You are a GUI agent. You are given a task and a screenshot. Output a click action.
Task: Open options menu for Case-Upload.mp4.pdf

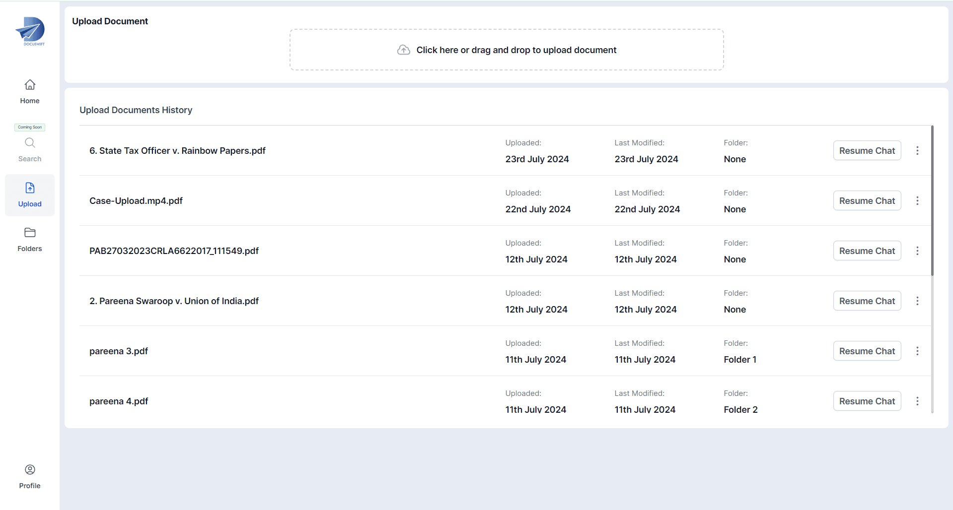click(917, 200)
